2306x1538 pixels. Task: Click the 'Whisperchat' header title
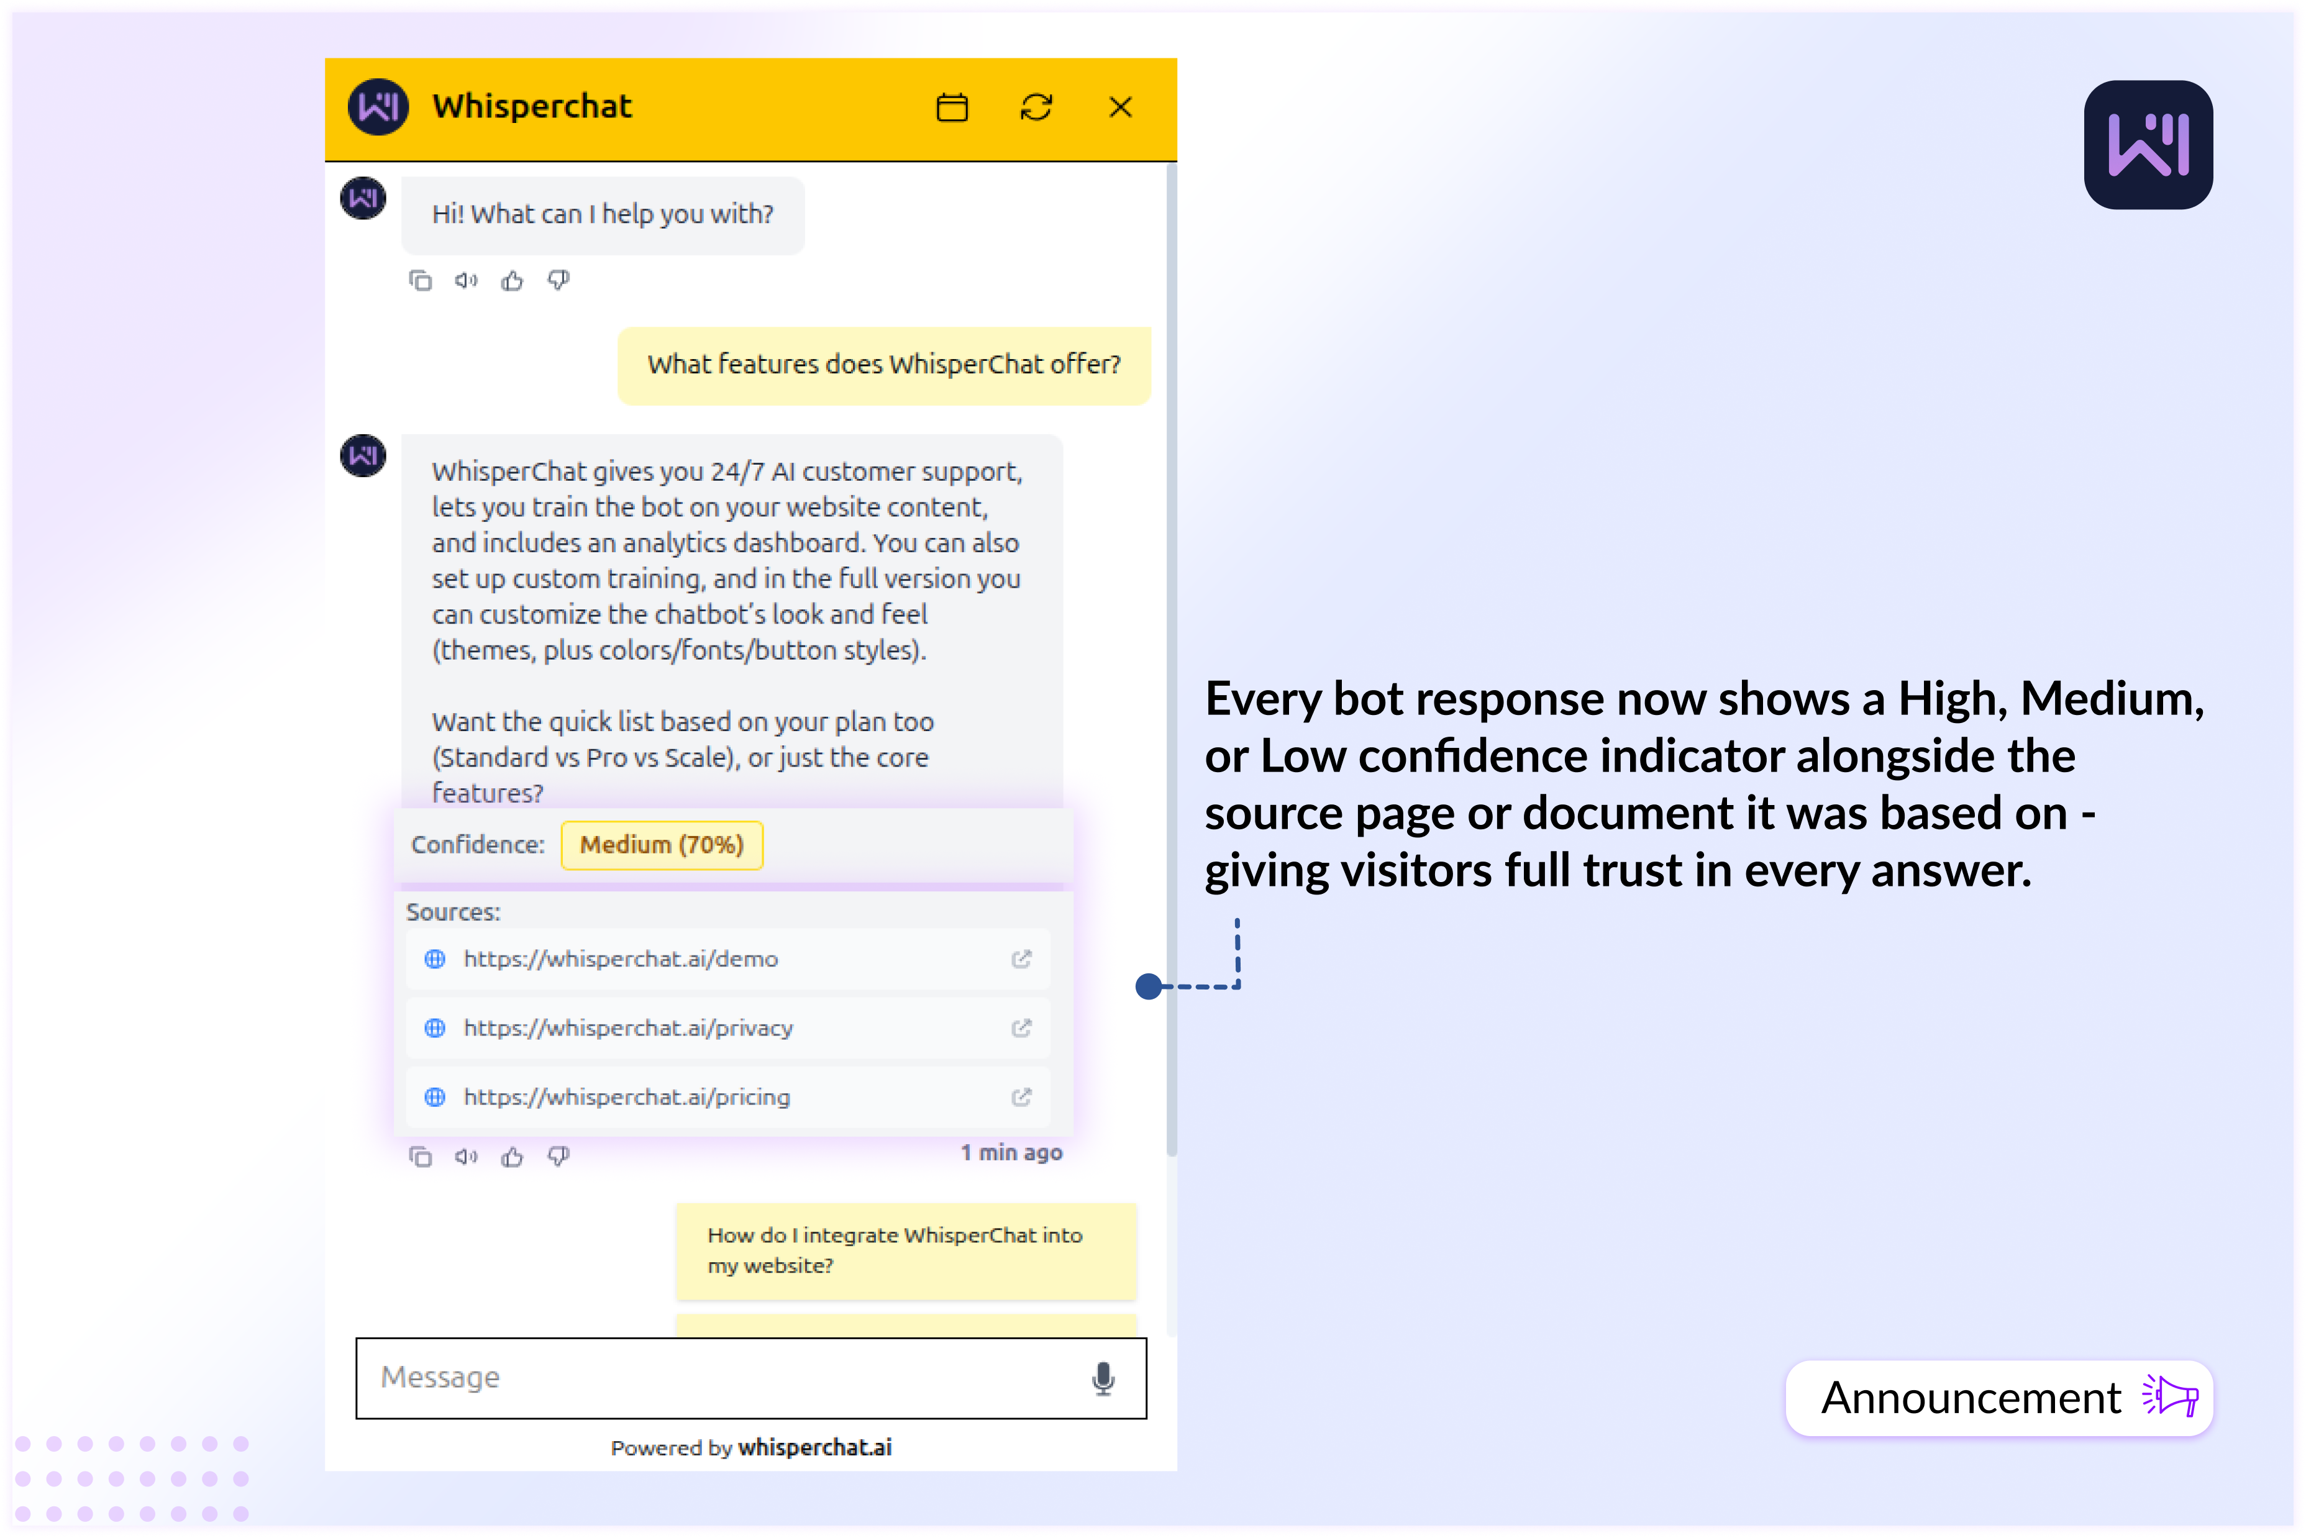(x=532, y=106)
